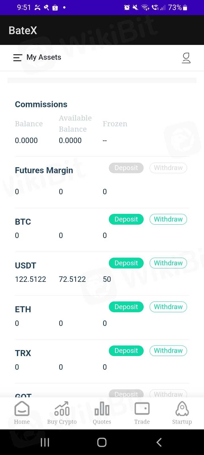This screenshot has width=204, height=455.
Task: Deposit ETH using its Deposit button
Action: (126, 307)
